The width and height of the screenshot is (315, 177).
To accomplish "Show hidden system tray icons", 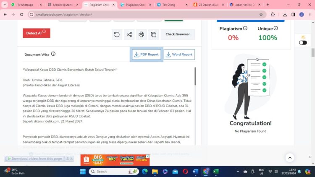I will tap(238, 172).
